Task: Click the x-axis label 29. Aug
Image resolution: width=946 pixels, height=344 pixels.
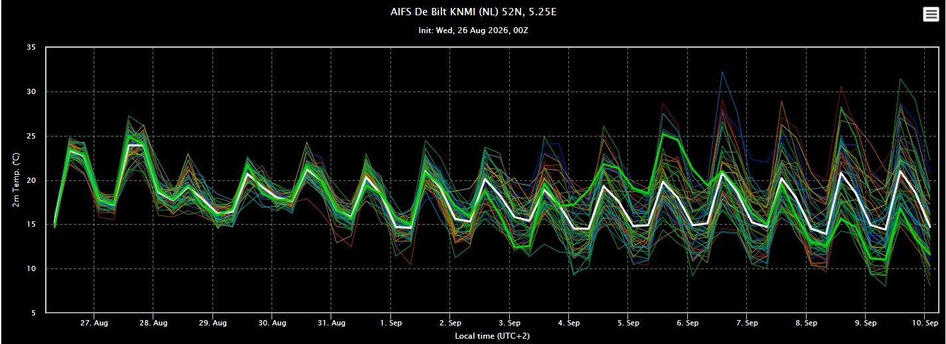Action: [212, 323]
